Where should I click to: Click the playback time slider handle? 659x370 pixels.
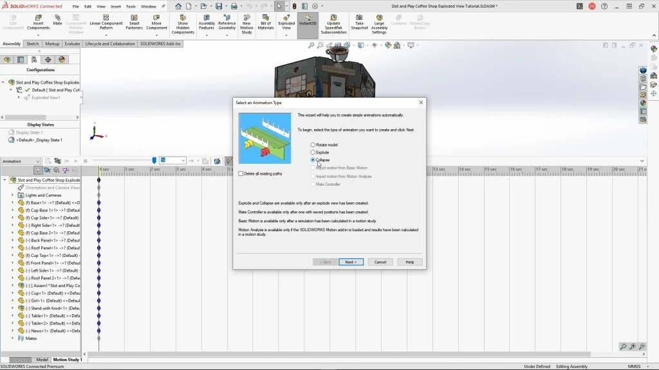click(x=154, y=161)
